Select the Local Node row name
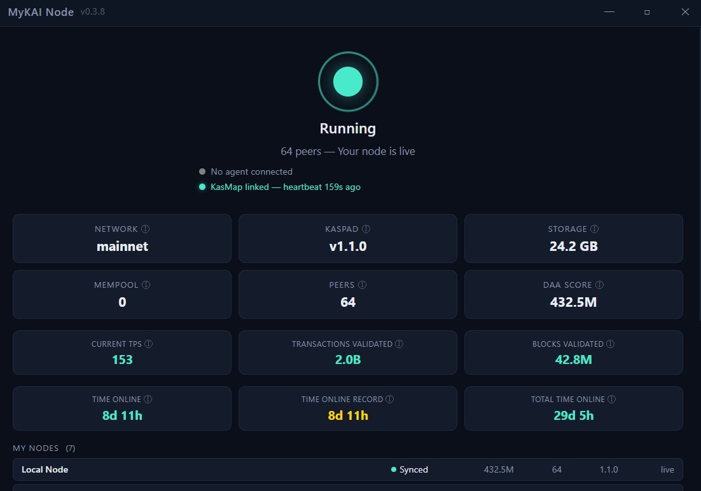The width and height of the screenshot is (701, 491). click(x=45, y=469)
